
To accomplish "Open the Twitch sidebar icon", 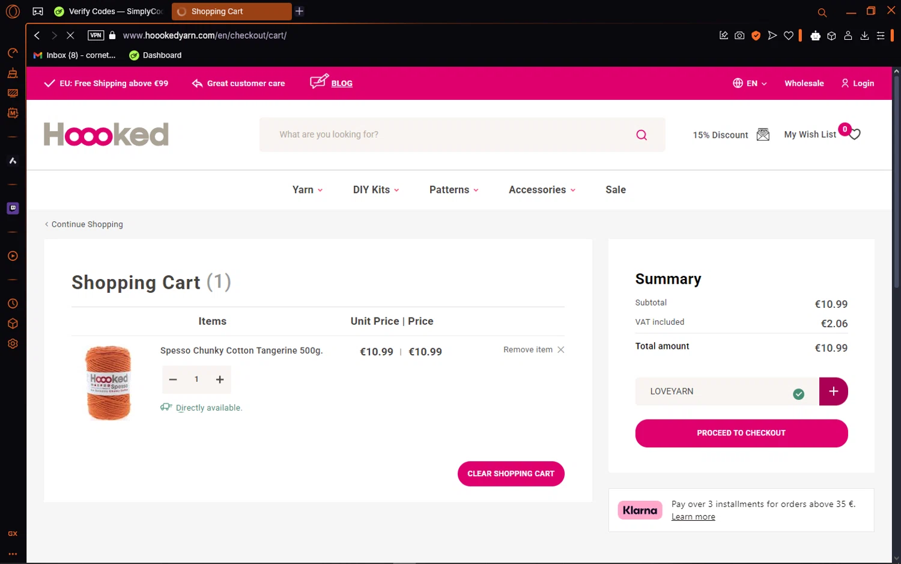I will (13, 208).
